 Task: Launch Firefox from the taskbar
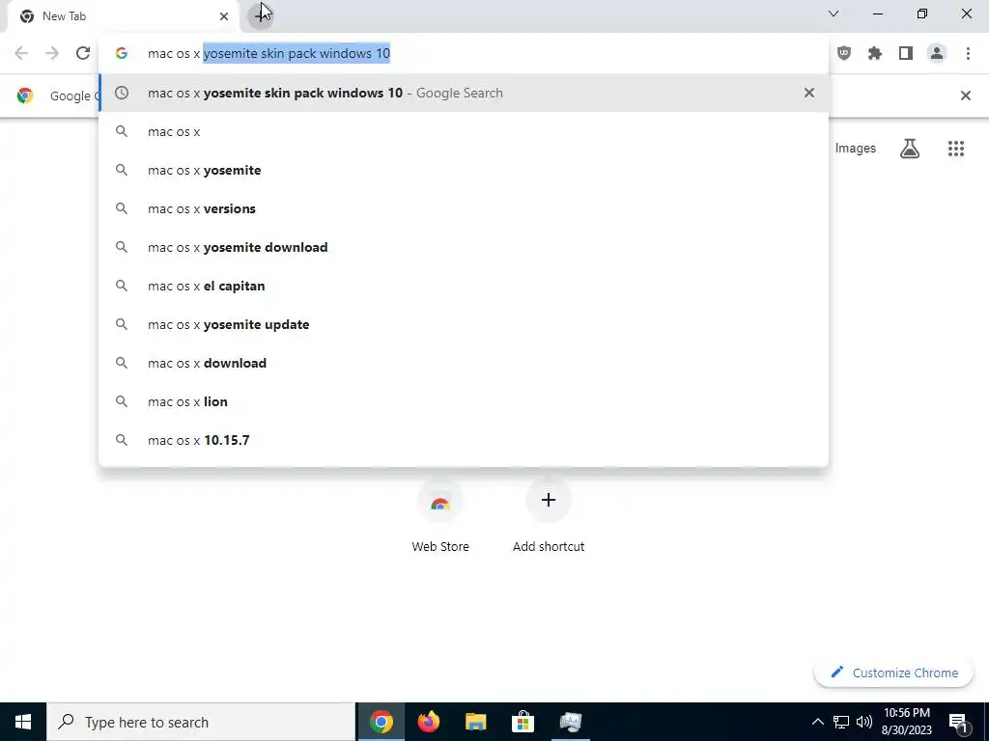click(428, 722)
